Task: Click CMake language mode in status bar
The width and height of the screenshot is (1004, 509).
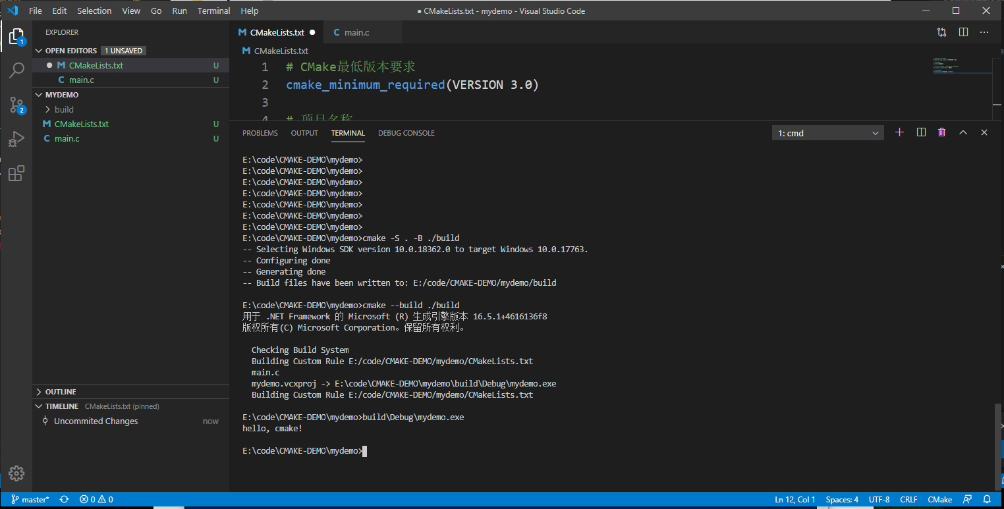Action: 939,499
